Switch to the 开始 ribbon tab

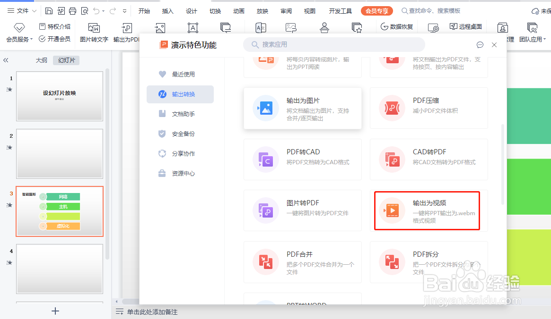[x=144, y=11]
